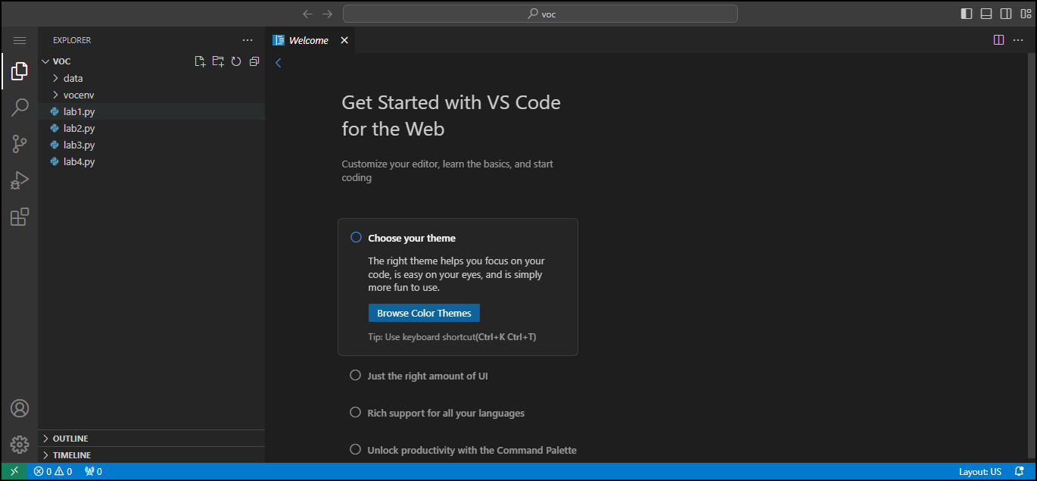Screen dimensions: 1037x481
Task: Open the Accounts menu icon
Action: point(20,408)
